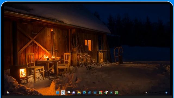Open the blue notification circle
Image resolution: width=174 pixels, height=98 pixels.
[x=166, y=93]
